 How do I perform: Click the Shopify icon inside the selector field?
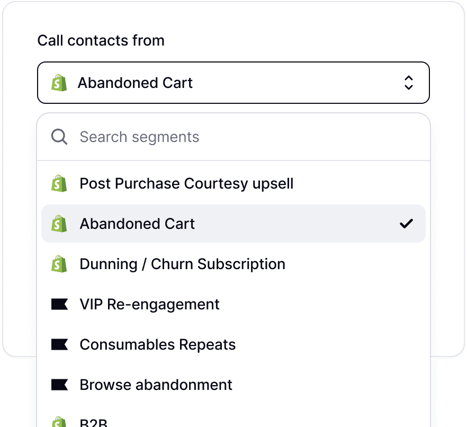[59, 83]
